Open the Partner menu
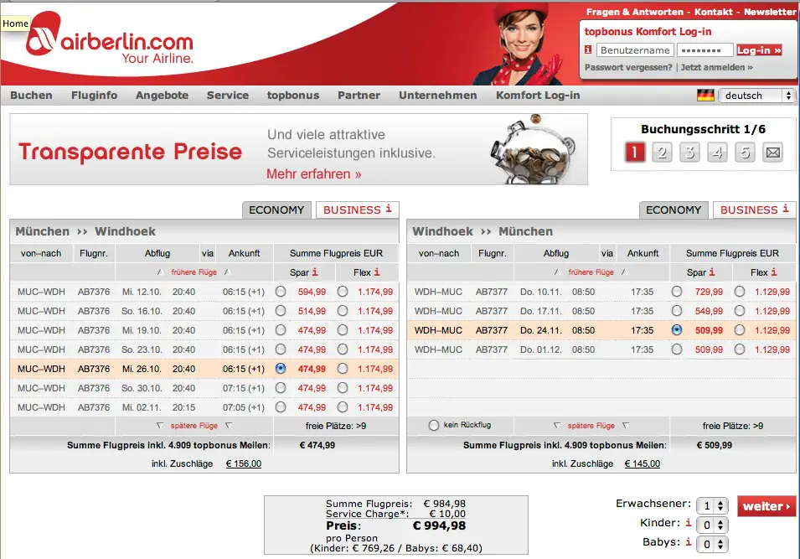 coord(359,96)
